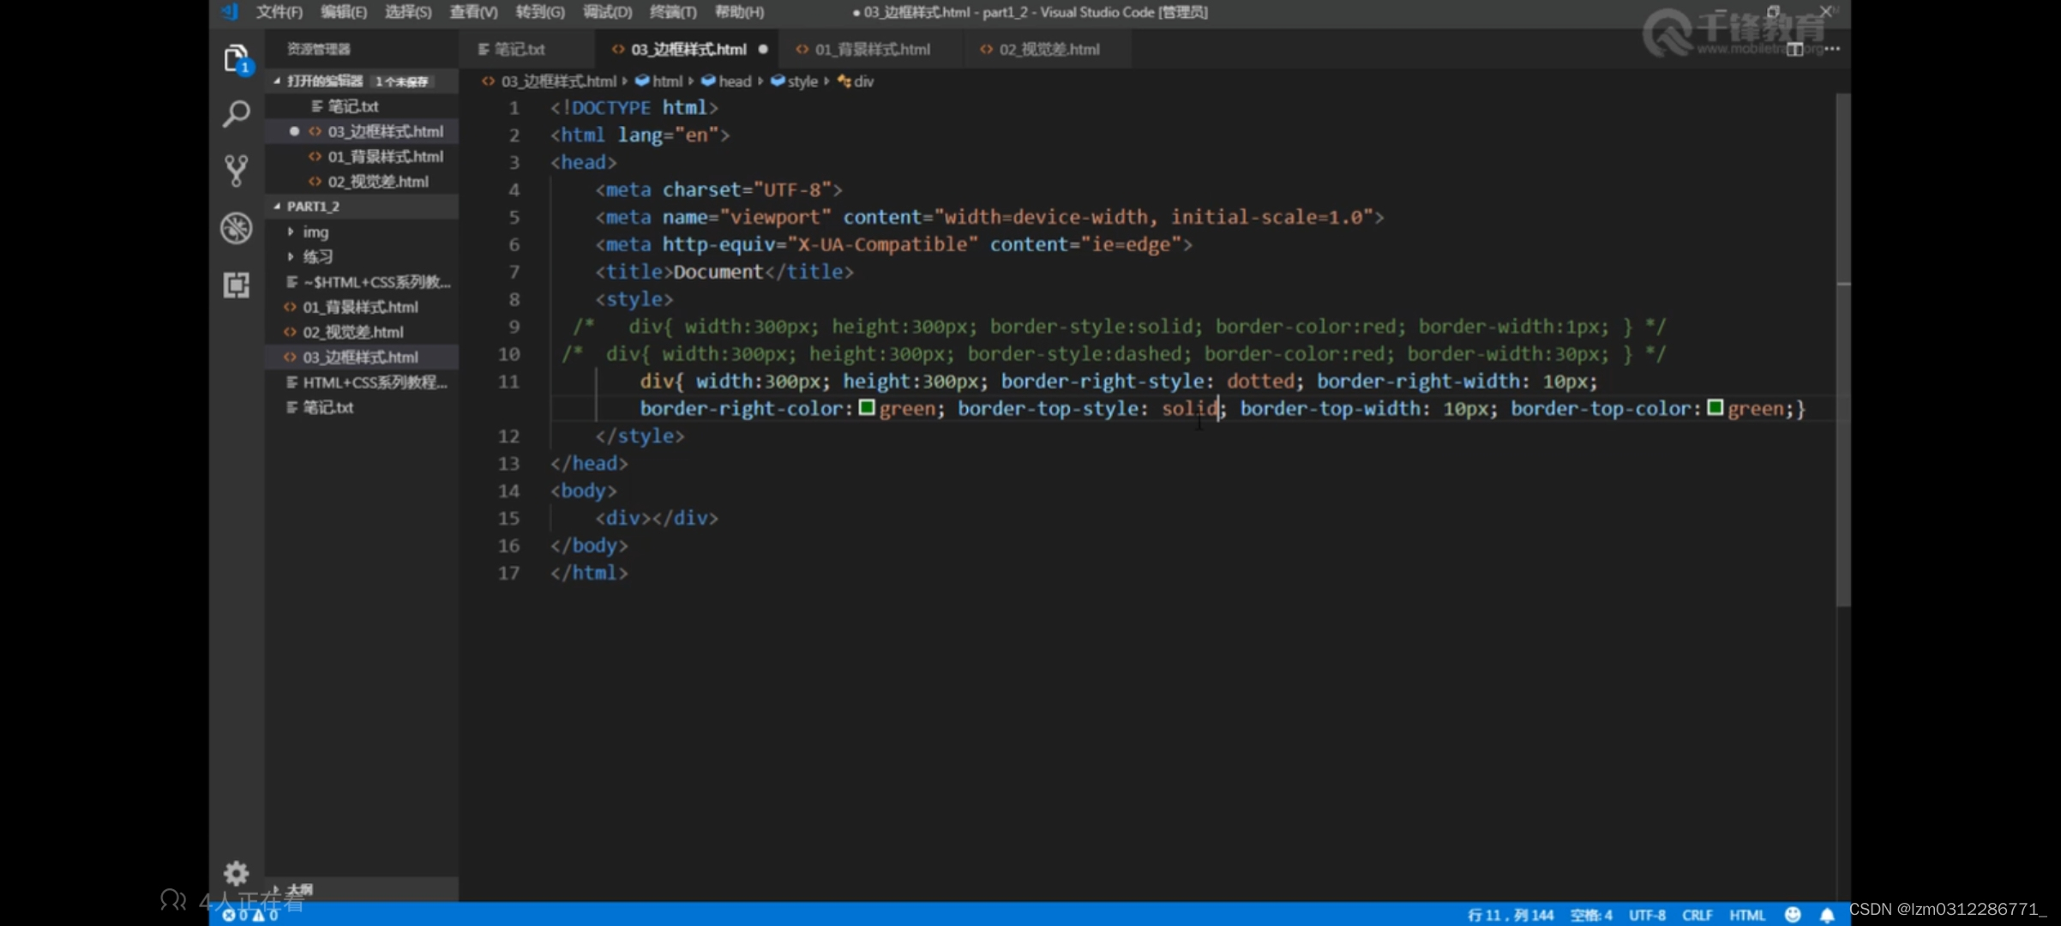Click the feedback smiley in status bar
Screen dimensions: 2061x926
[x=1792, y=915]
